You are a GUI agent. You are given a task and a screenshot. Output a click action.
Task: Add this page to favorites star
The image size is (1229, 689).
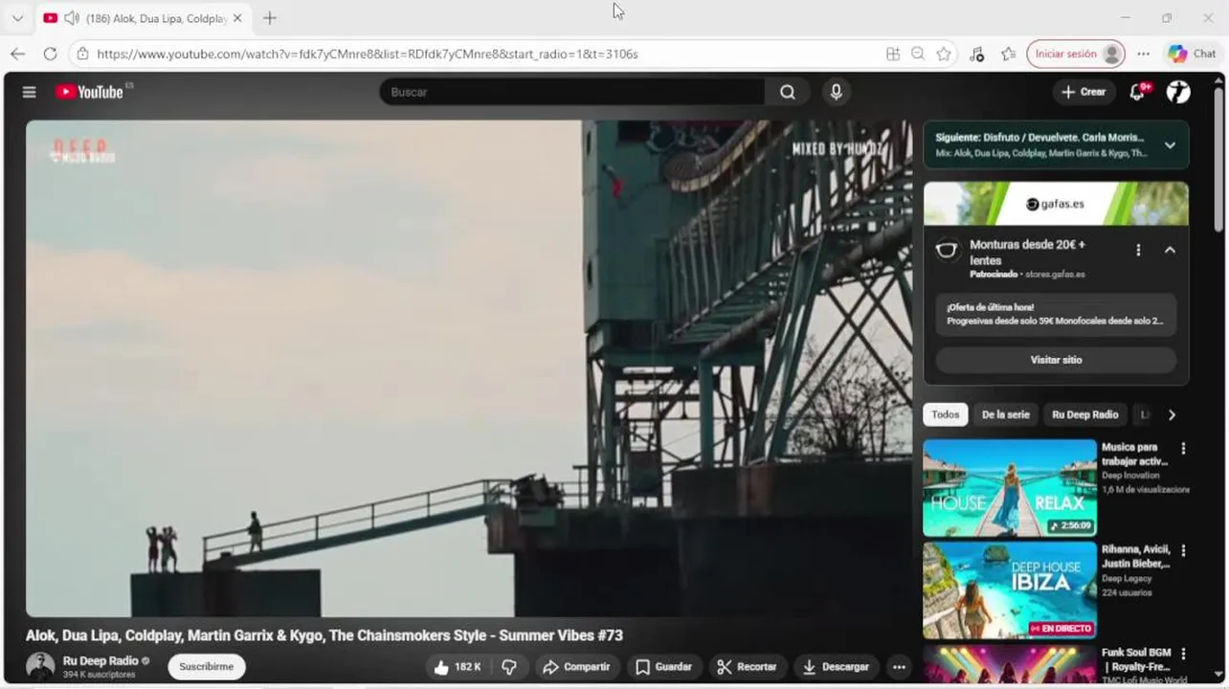[x=944, y=54]
